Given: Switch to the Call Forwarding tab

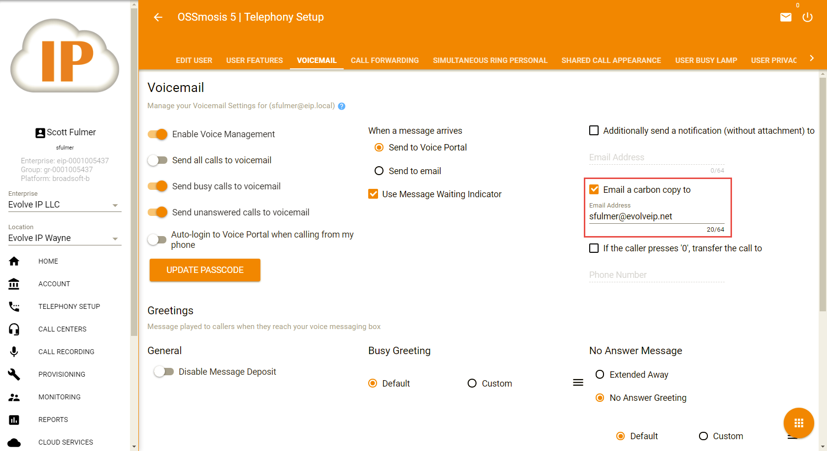Looking at the screenshot, I should tap(384, 60).
